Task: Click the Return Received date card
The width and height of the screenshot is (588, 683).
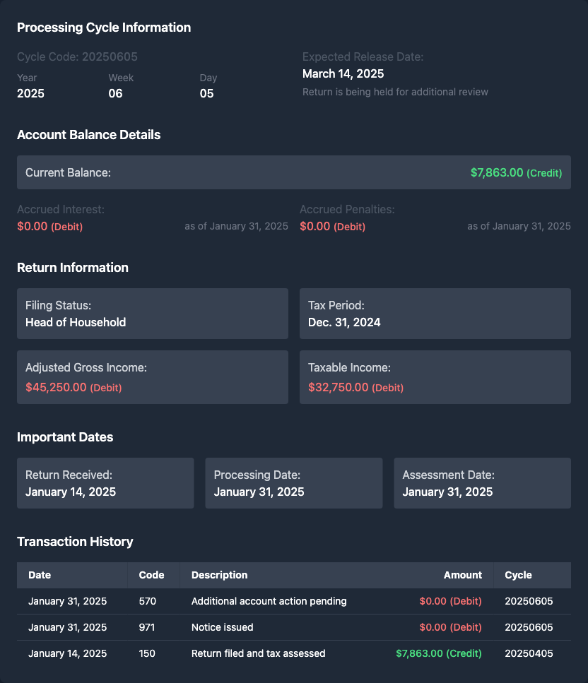Action: (x=105, y=483)
